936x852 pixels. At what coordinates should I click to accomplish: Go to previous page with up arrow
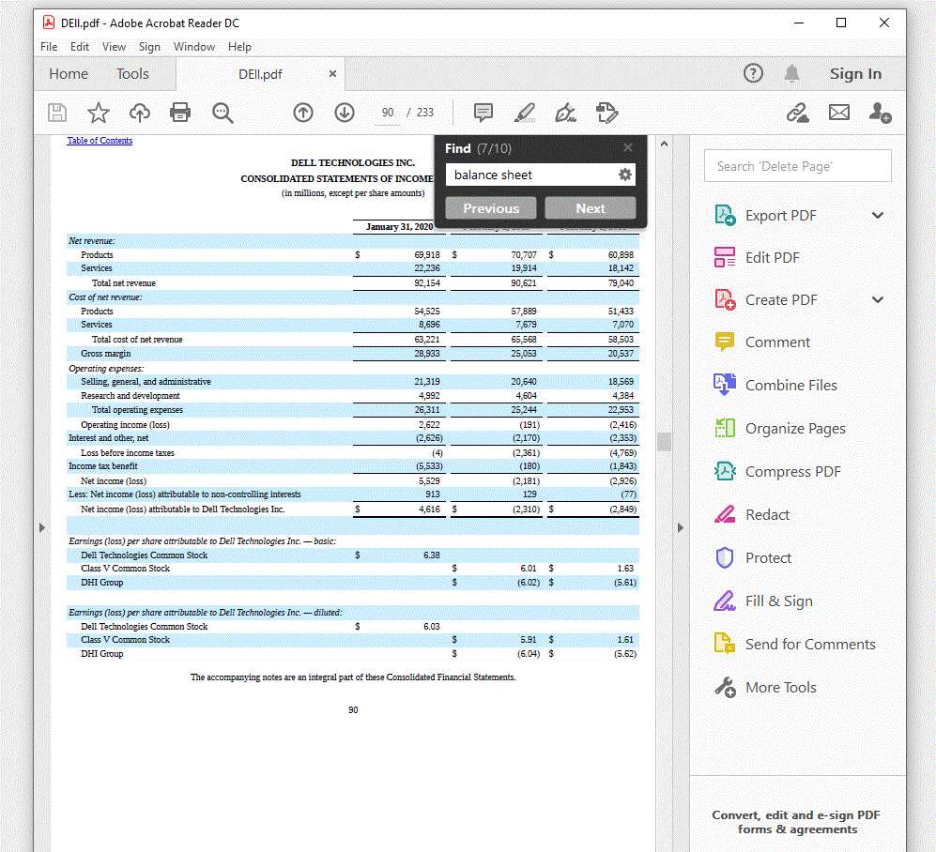click(x=302, y=113)
